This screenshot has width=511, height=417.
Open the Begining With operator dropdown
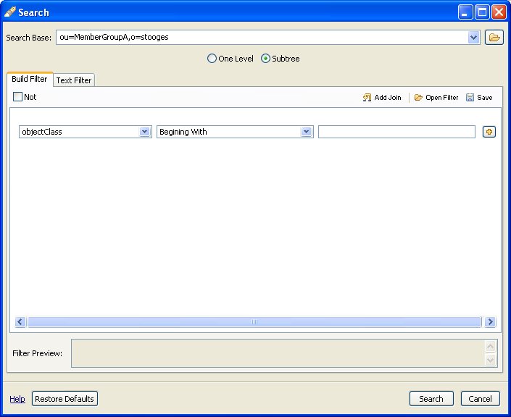pos(307,132)
